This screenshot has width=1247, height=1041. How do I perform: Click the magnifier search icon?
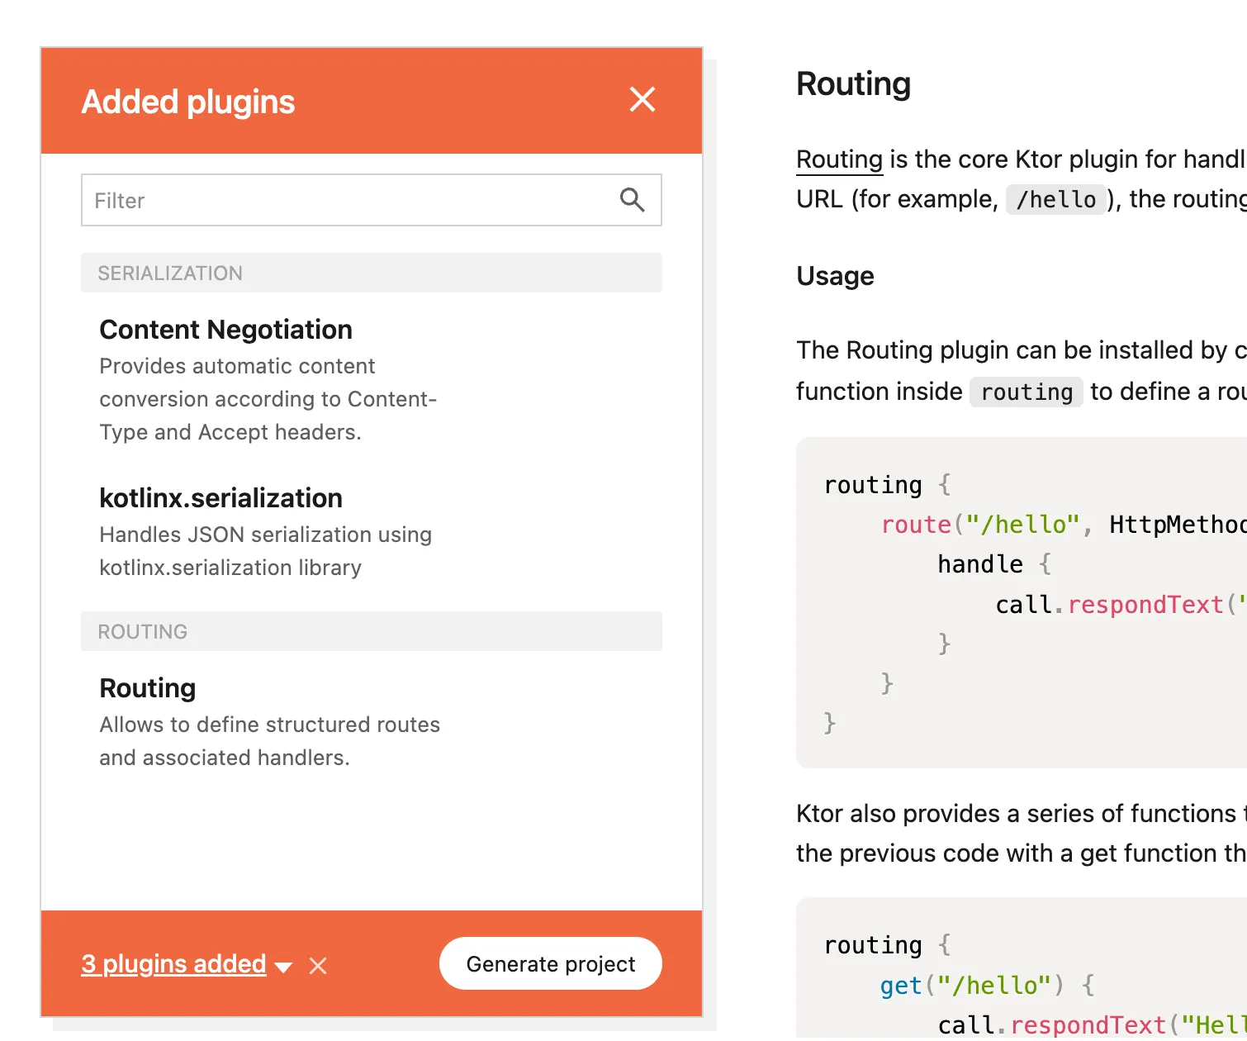(x=632, y=200)
